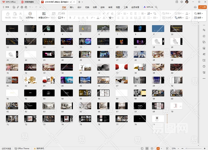The height and width of the screenshot is (150, 208).
Task: Click the WPS AI button
Action: point(148,7)
